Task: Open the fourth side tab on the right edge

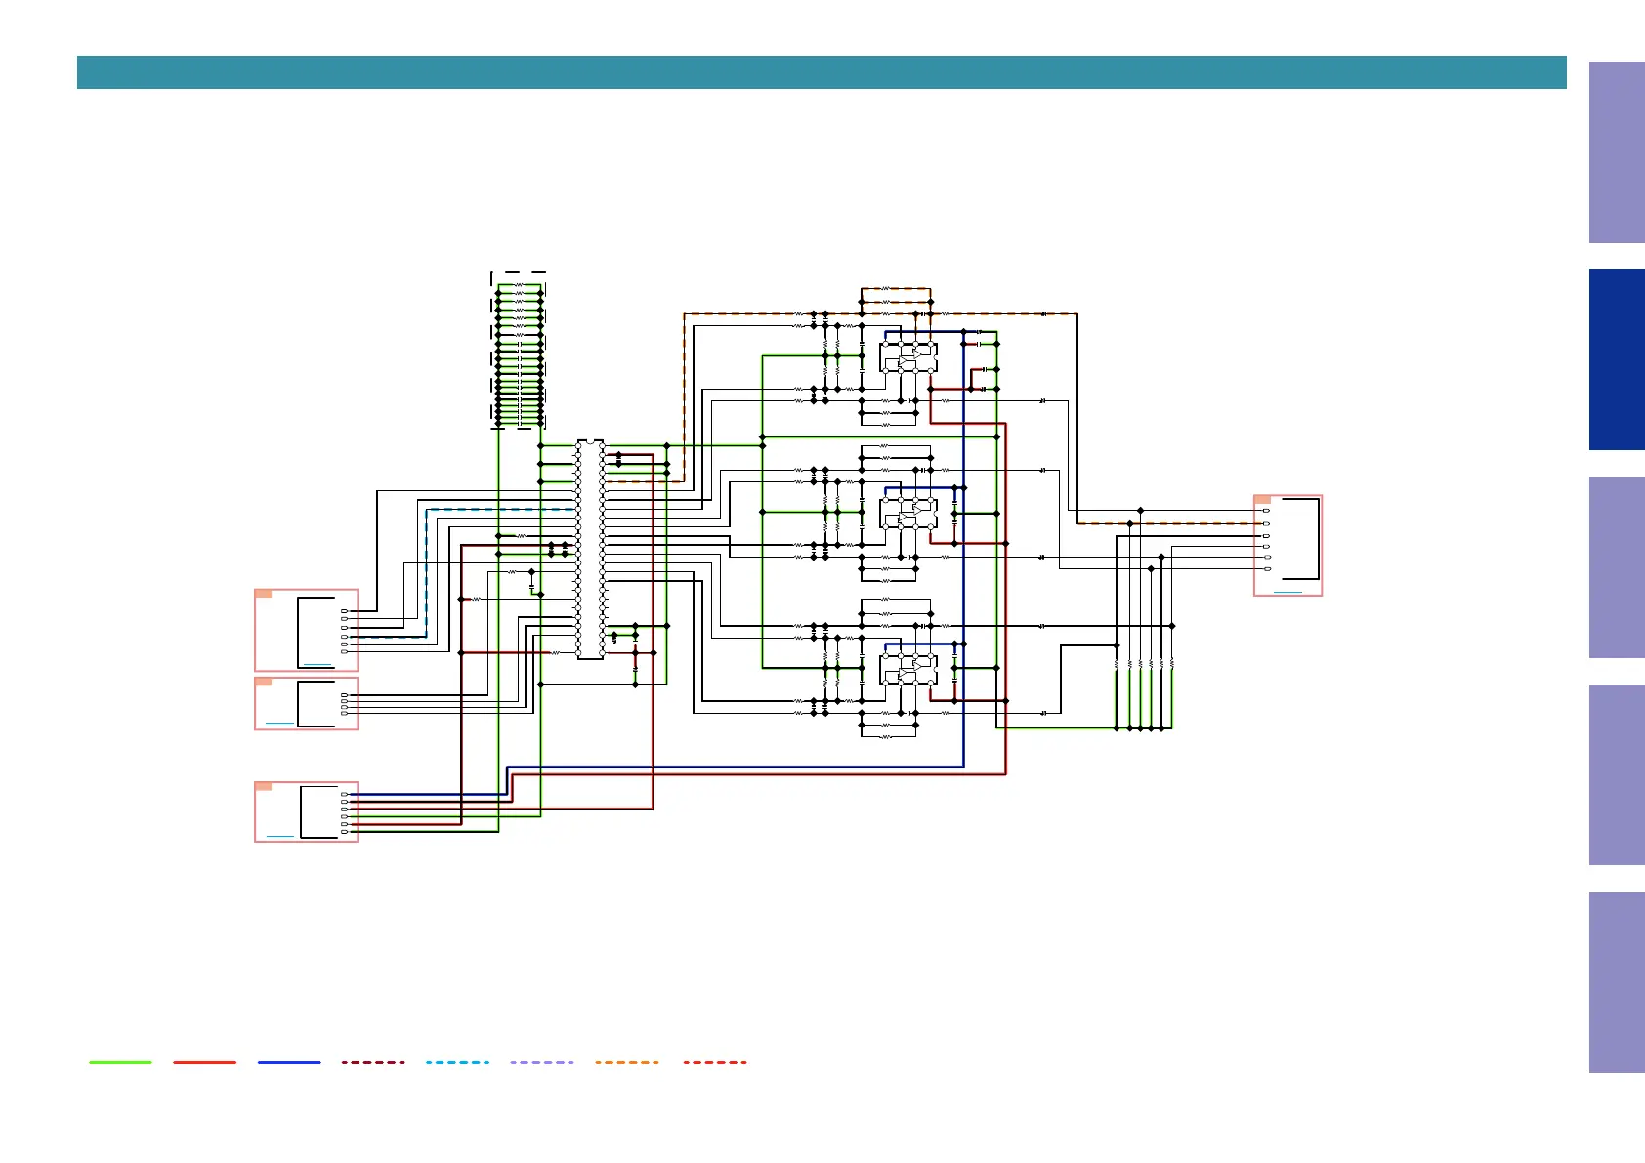Action: (1617, 774)
